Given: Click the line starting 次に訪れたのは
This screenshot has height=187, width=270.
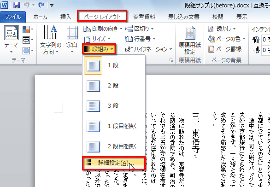Looking at the screenshot, I should [182, 152].
